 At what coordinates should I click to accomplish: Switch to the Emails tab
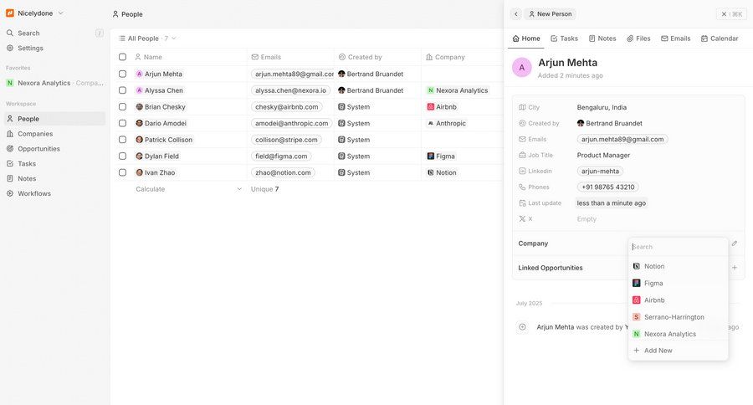[676, 38]
